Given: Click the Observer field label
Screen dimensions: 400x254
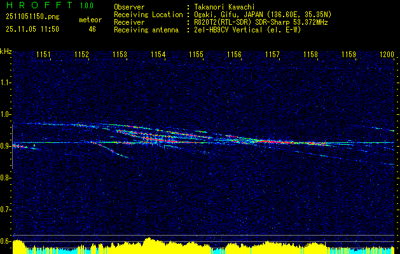Looking at the screenshot, I should click(x=129, y=7).
